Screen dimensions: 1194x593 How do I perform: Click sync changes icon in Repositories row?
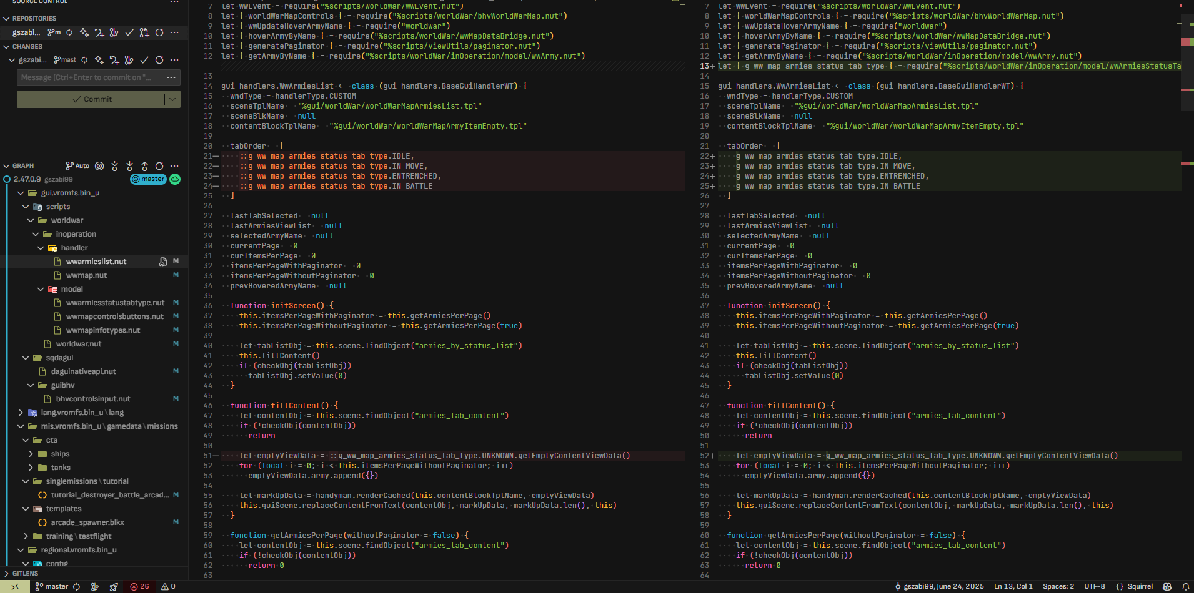(69, 32)
